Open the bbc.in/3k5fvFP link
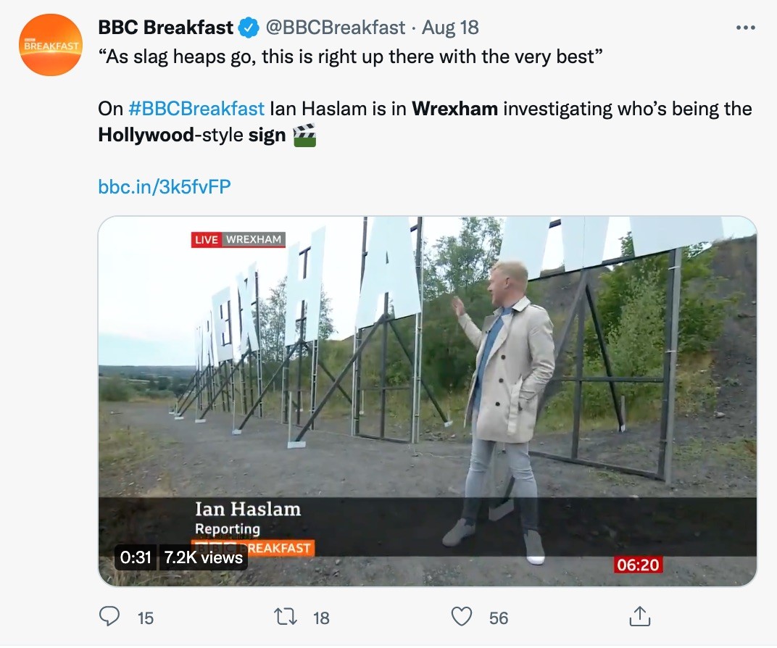The width and height of the screenshot is (777, 648). (x=164, y=187)
